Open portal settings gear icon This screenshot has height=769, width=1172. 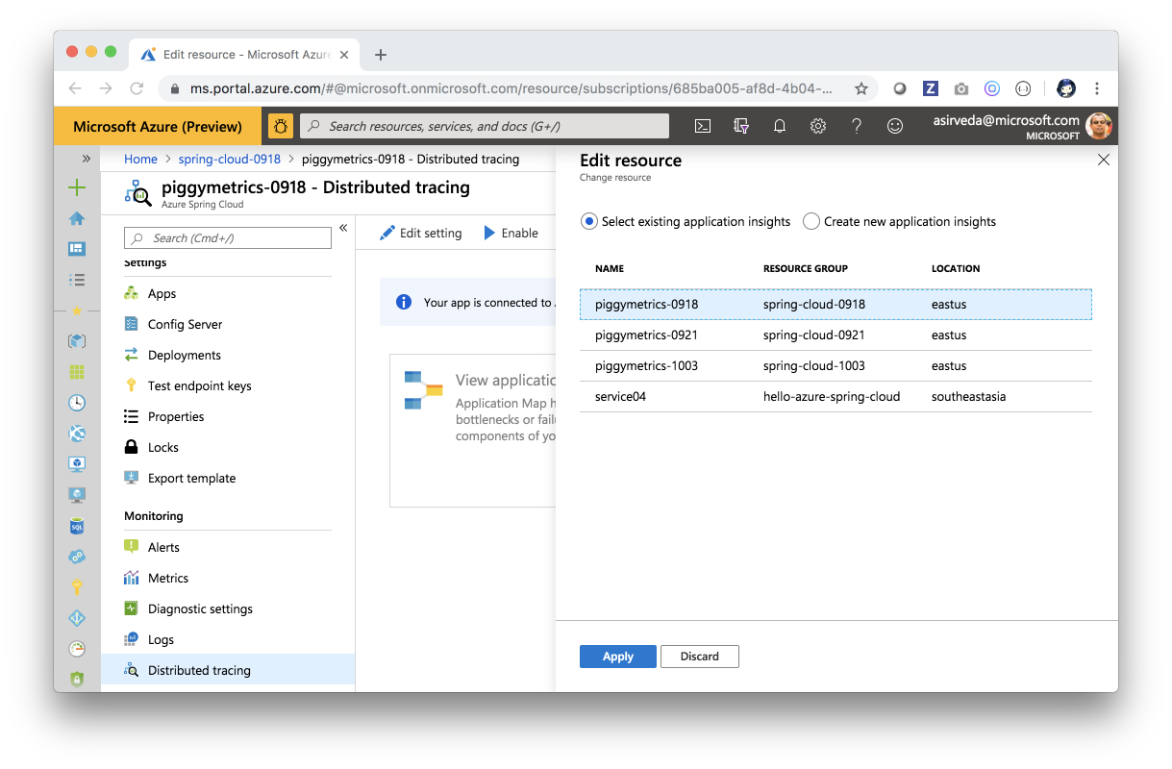[x=818, y=126]
